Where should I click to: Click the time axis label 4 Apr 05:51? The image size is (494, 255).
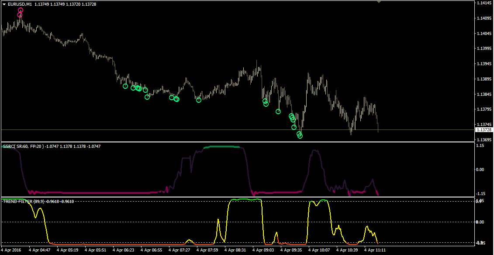point(96,250)
